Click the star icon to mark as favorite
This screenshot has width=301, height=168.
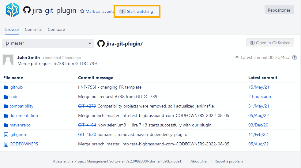click(82, 11)
